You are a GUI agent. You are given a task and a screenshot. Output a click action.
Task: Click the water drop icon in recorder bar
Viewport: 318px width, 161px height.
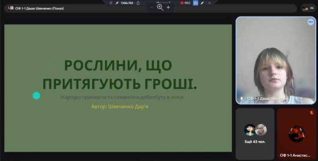[x=138, y=3]
